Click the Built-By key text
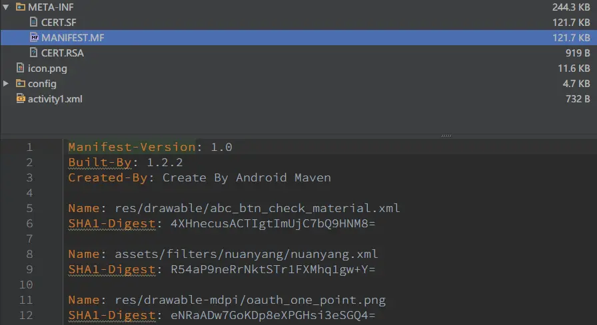Image resolution: width=597 pixels, height=325 pixels. pos(100,162)
